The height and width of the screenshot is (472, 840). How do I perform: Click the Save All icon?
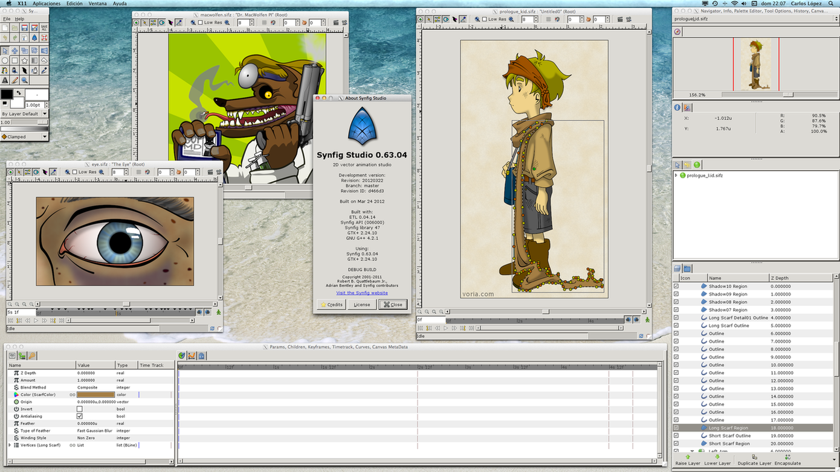44,28
